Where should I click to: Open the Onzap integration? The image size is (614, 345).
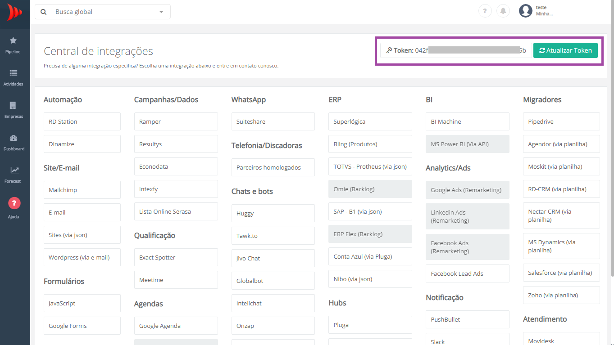[x=273, y=326]
